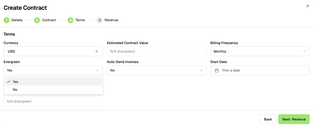
Task: Go to step 2 Contract
Action: [x=45, y=20]
